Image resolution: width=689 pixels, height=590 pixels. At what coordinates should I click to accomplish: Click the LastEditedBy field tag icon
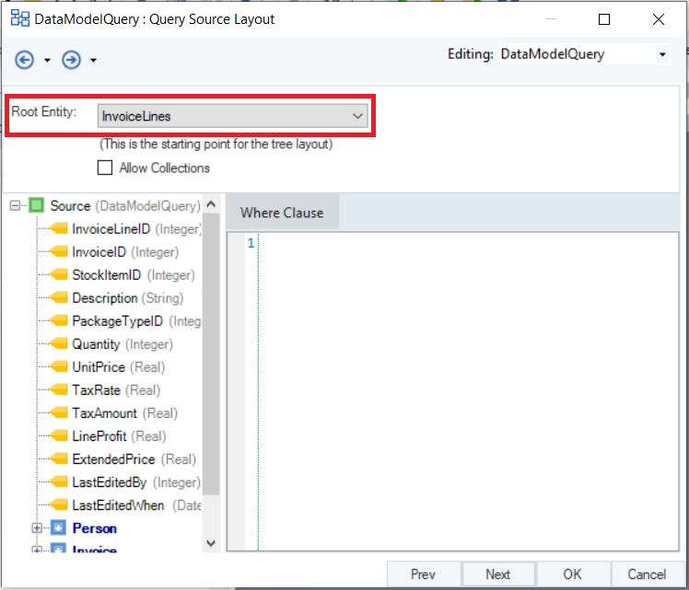point(58,481)
